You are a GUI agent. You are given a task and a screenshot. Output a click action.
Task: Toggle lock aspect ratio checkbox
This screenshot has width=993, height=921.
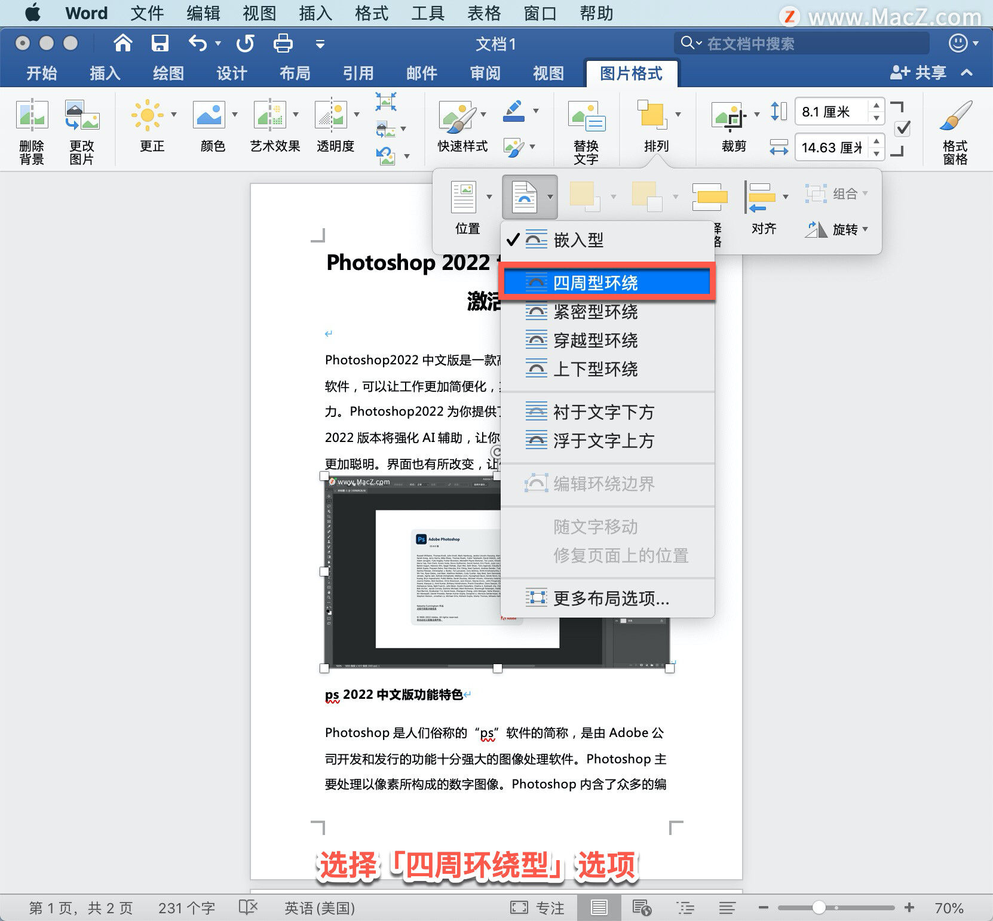point(903,128)
